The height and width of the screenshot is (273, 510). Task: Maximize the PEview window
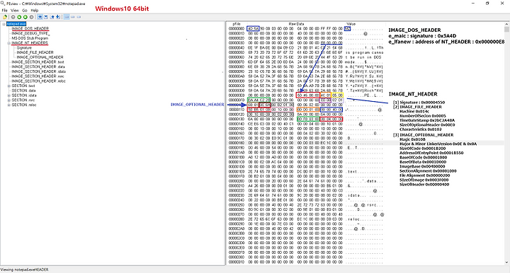tap(487, 4)
